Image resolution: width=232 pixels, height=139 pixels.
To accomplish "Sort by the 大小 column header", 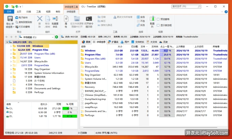I will [116, 47].
